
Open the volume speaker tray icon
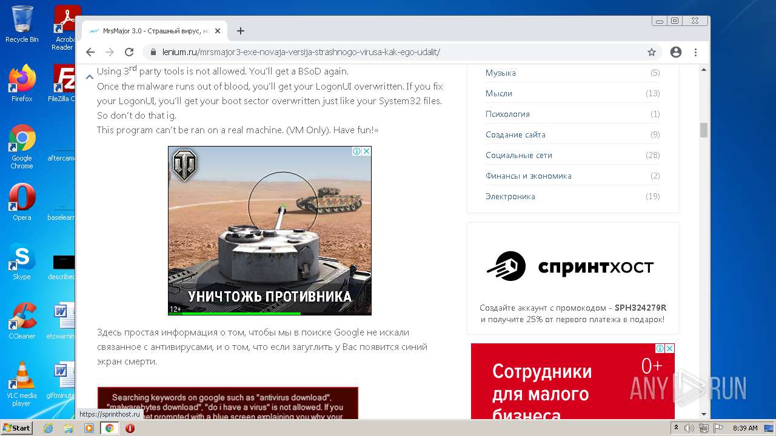pyautogui.click(x=689, y=428)
